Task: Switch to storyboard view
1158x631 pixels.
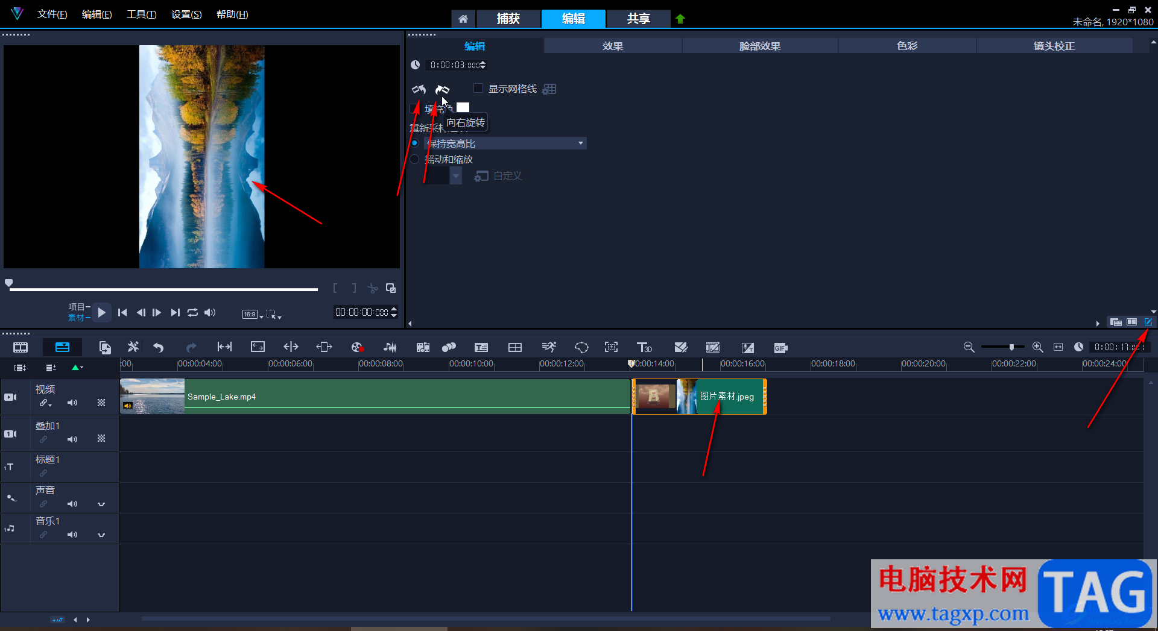Action: click(21, 347)
